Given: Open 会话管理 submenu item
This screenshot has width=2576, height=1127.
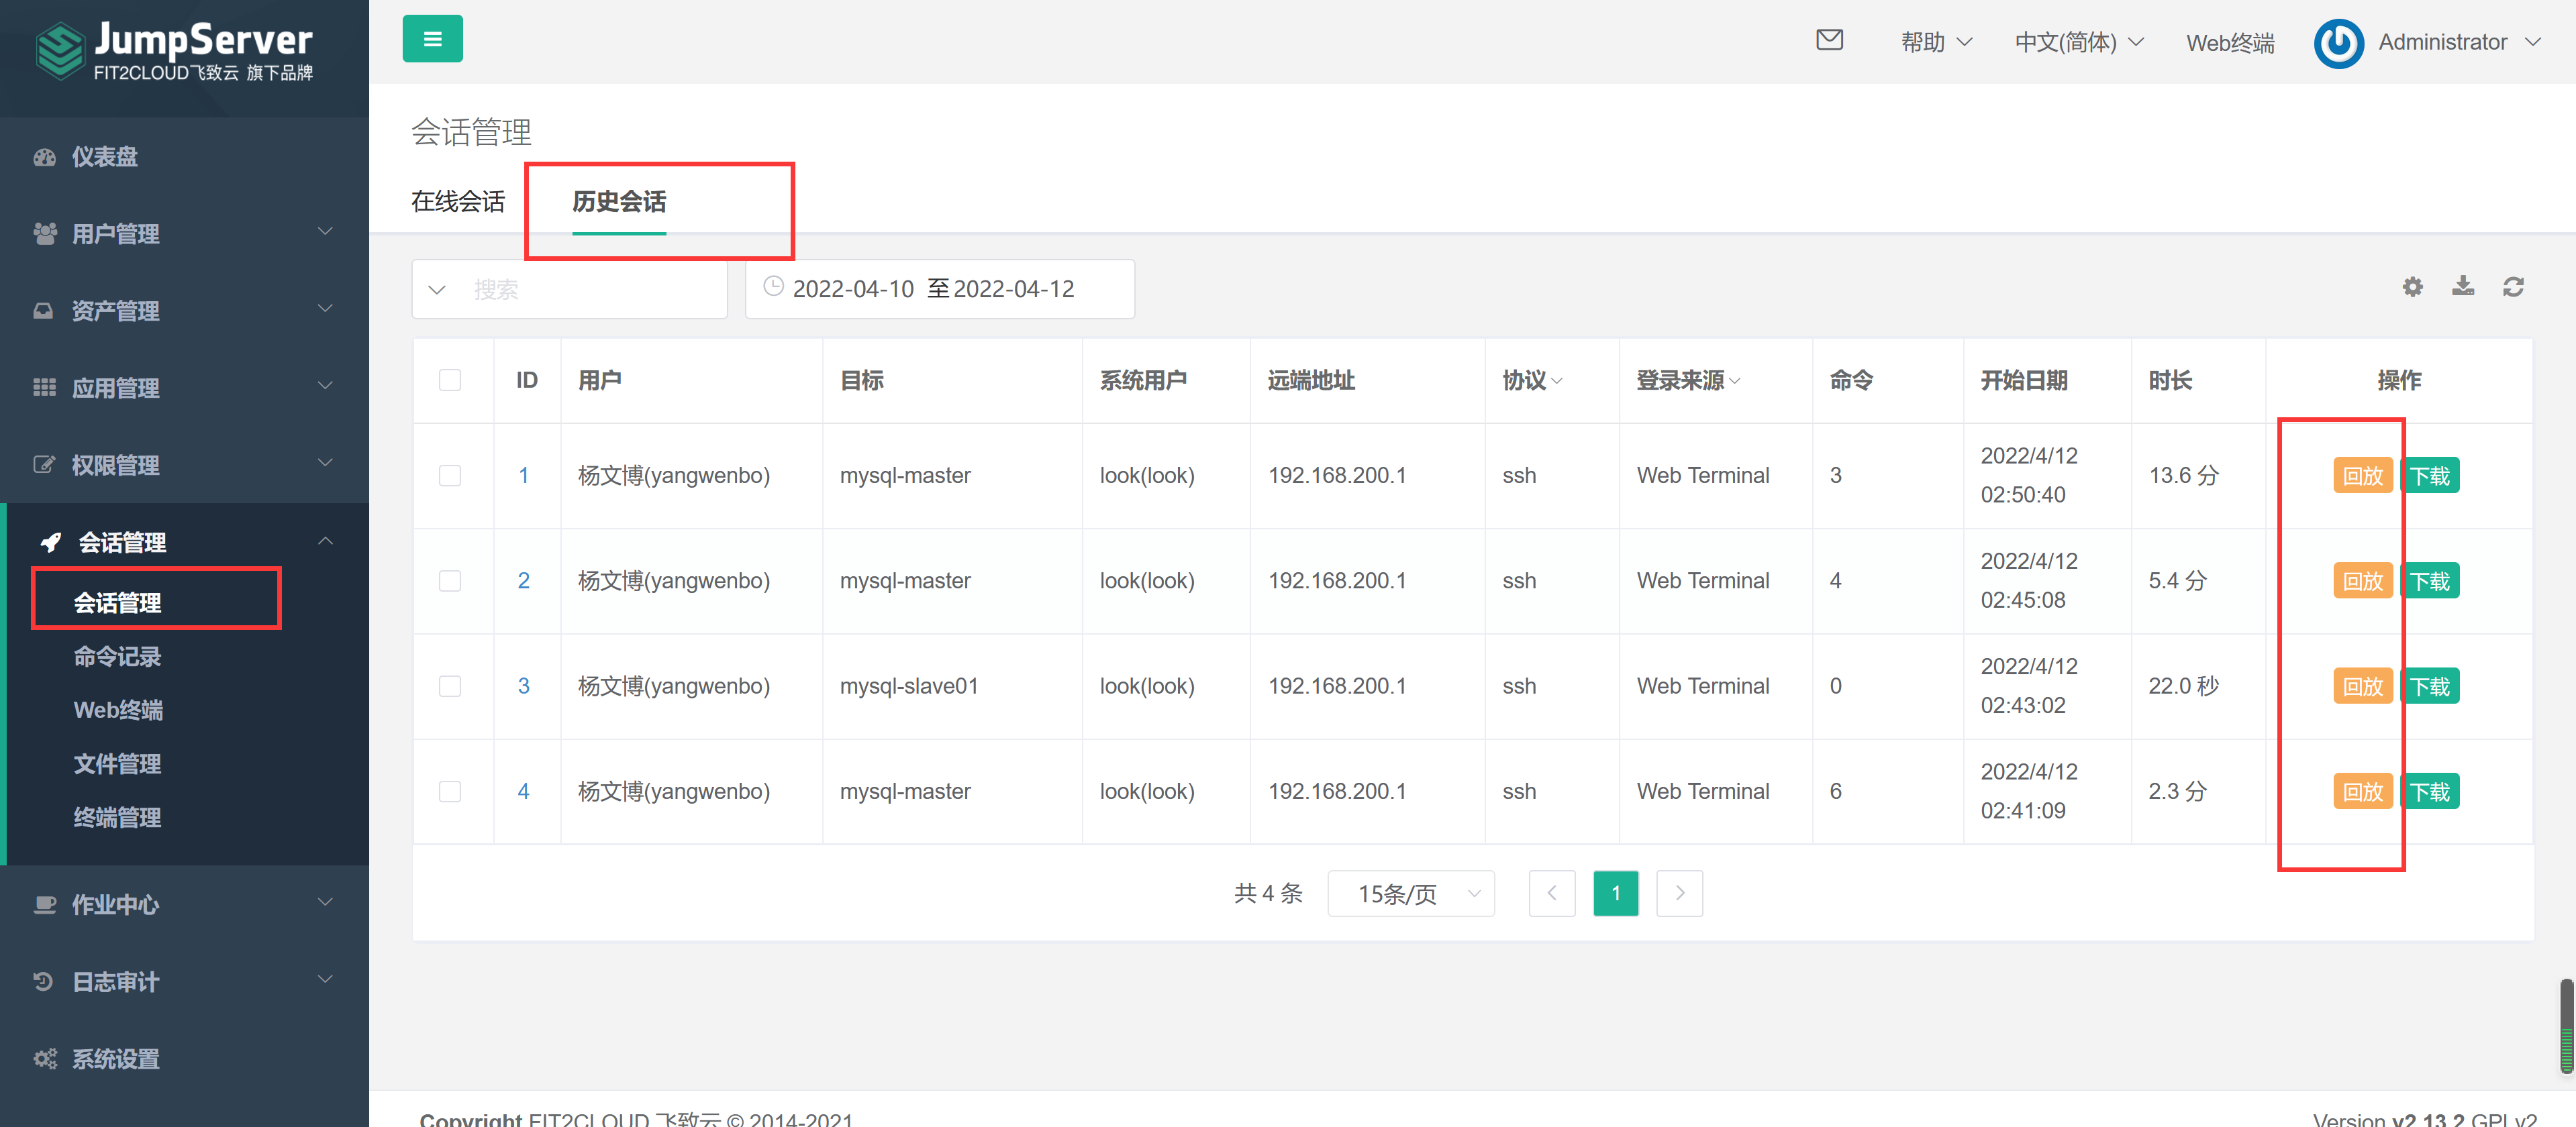Looking at the screenshot, I should coord(117,602).
